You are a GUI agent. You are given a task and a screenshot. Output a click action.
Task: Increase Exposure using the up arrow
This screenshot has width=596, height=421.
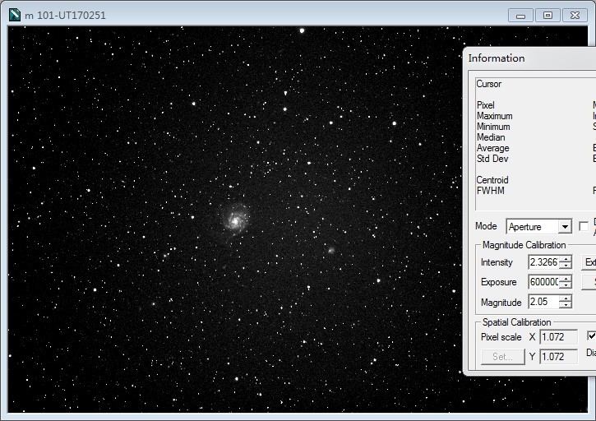click(565, 279)
